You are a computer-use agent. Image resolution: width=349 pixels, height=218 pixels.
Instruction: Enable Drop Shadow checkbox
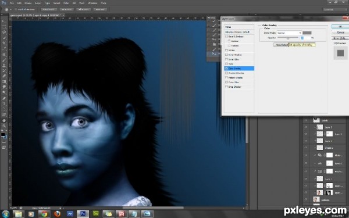click(227, 87)
